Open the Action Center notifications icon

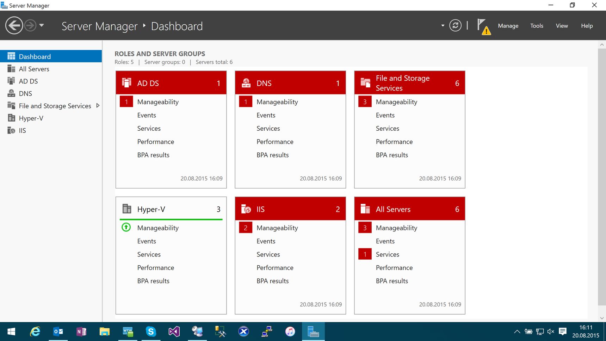coord(563,331)
